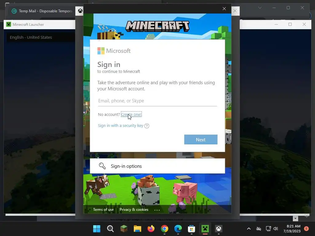This screenshot has width=315, height=236.
Task: Maximize the Minecraft Launcher window
Action: [290, 24]
